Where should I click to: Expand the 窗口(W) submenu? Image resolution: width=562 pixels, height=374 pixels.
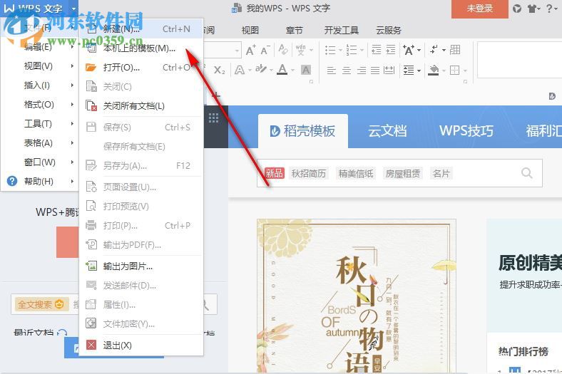39,162
